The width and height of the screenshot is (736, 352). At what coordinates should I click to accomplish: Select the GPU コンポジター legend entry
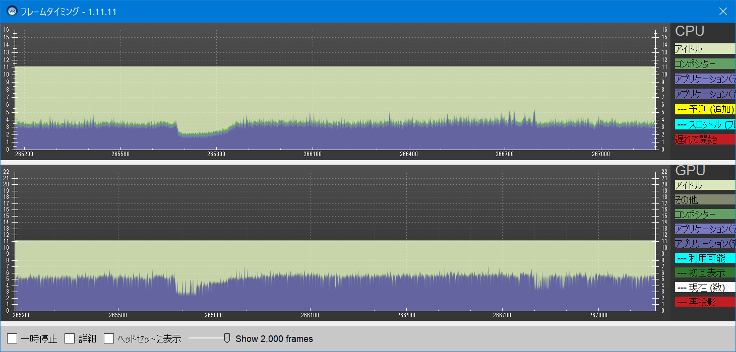[705, 215]
